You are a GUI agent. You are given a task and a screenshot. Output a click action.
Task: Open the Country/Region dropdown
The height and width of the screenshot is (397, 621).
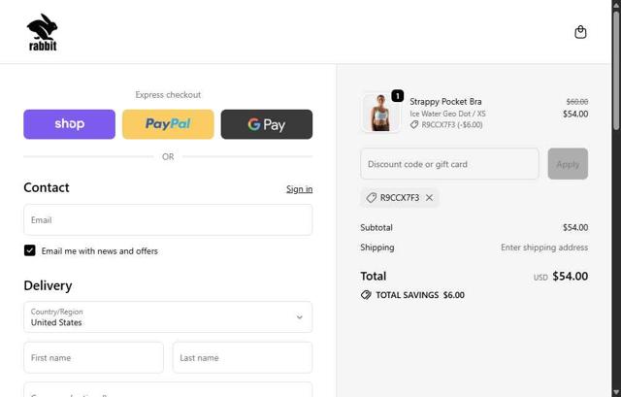pos(168,317)
